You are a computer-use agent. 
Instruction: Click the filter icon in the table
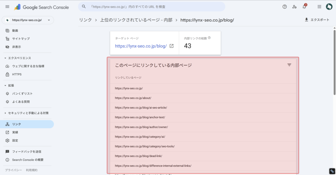(x=289, y=65)
